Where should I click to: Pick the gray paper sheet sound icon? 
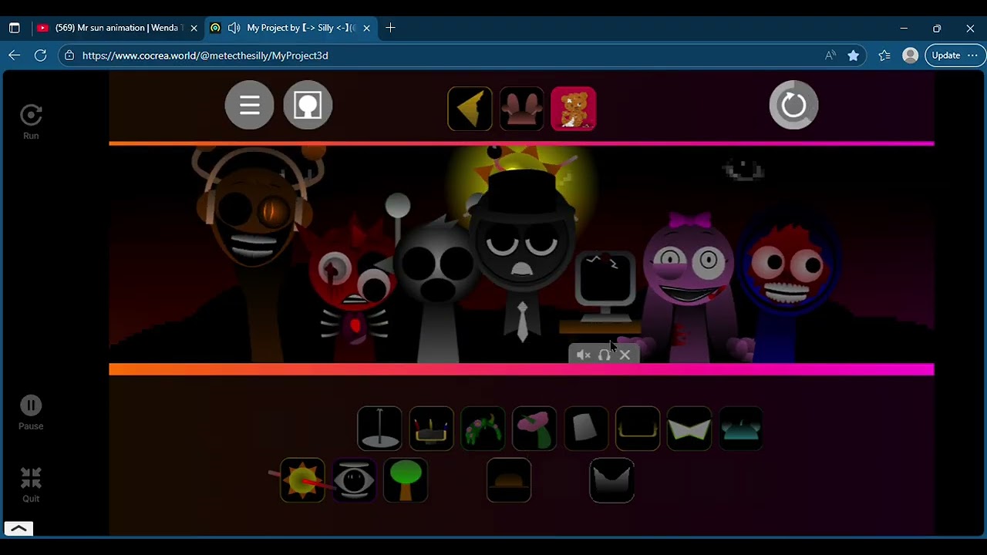586,429
